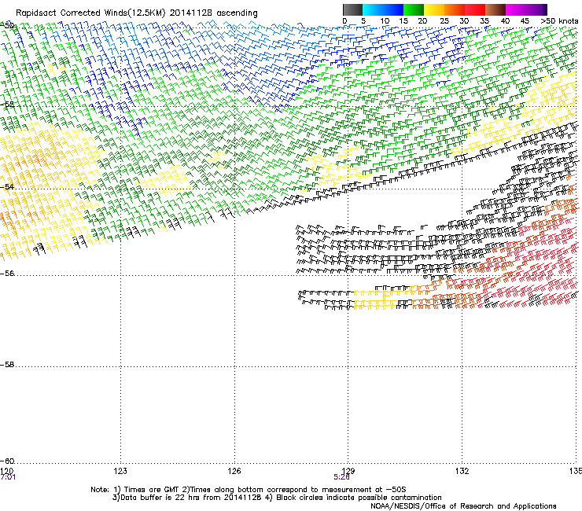Click the '40' legend scale label
This screenshot has width=582, height=511.
[x=505, y=21]
